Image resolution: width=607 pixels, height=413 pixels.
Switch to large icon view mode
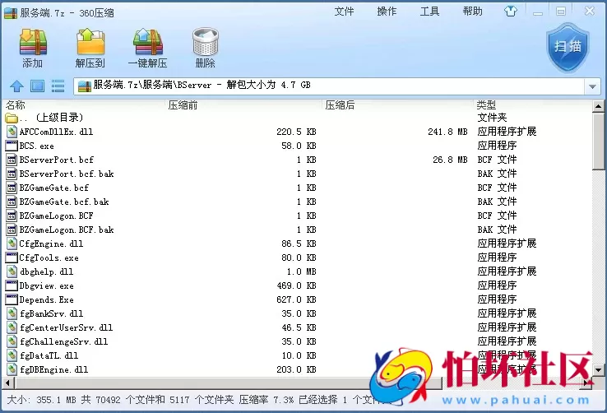tap(37, 86)
